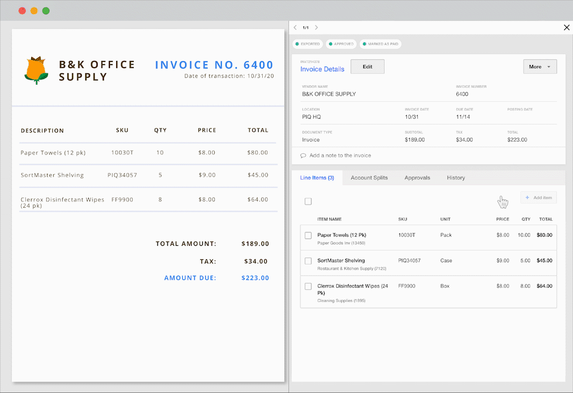Click the note speech bubble icon

tap(303, 155)
